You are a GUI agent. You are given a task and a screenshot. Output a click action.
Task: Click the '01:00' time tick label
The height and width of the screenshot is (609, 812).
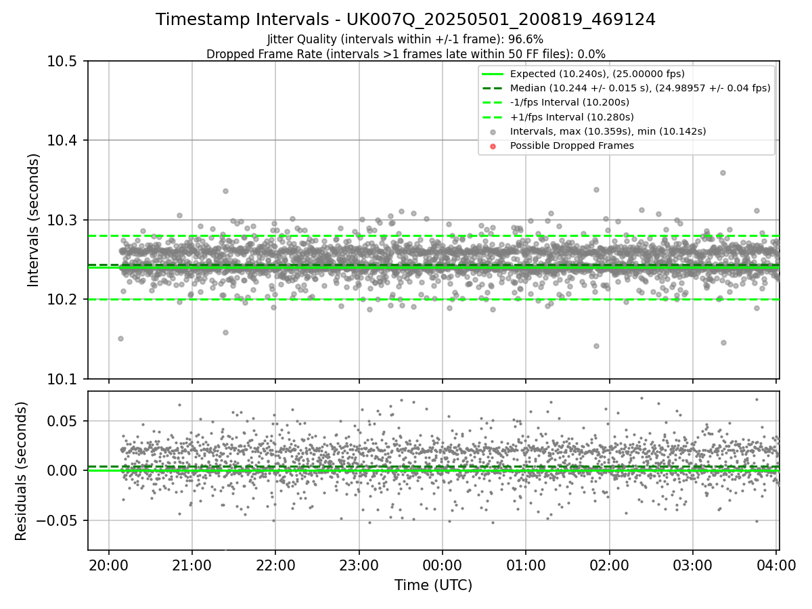[x=526, y=564]
